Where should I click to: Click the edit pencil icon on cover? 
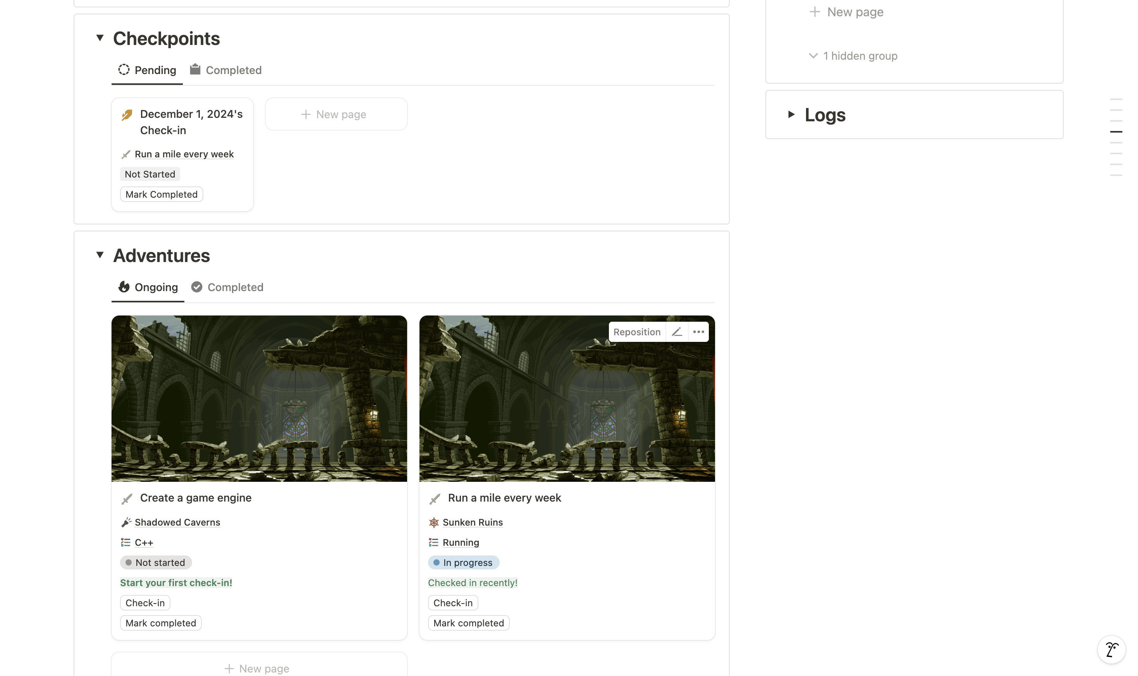coord(676,332)
